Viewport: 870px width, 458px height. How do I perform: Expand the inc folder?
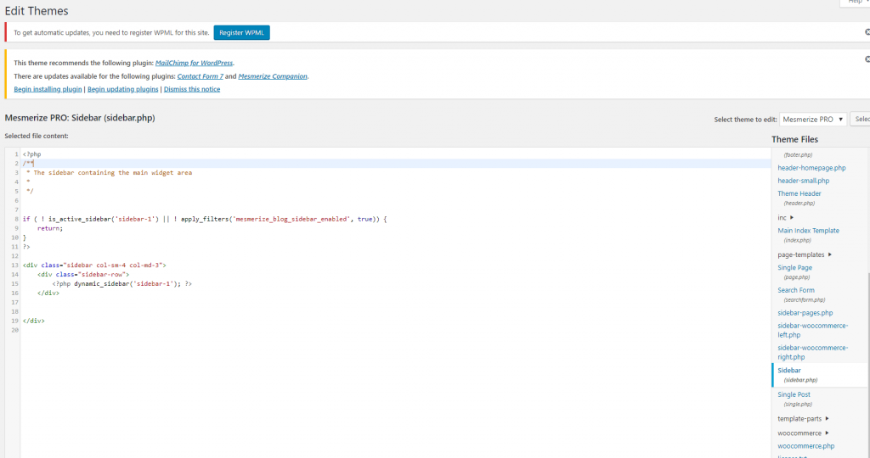[787, 218]
